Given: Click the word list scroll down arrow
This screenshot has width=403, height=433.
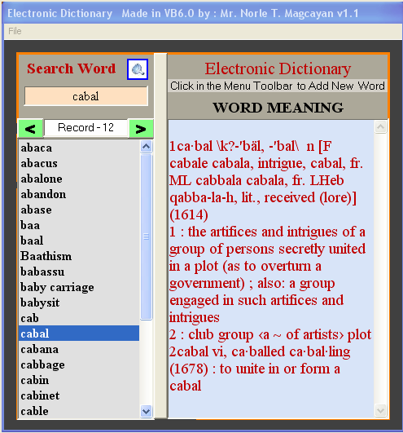Looking at the screenshot, I should tap(146, 412).
